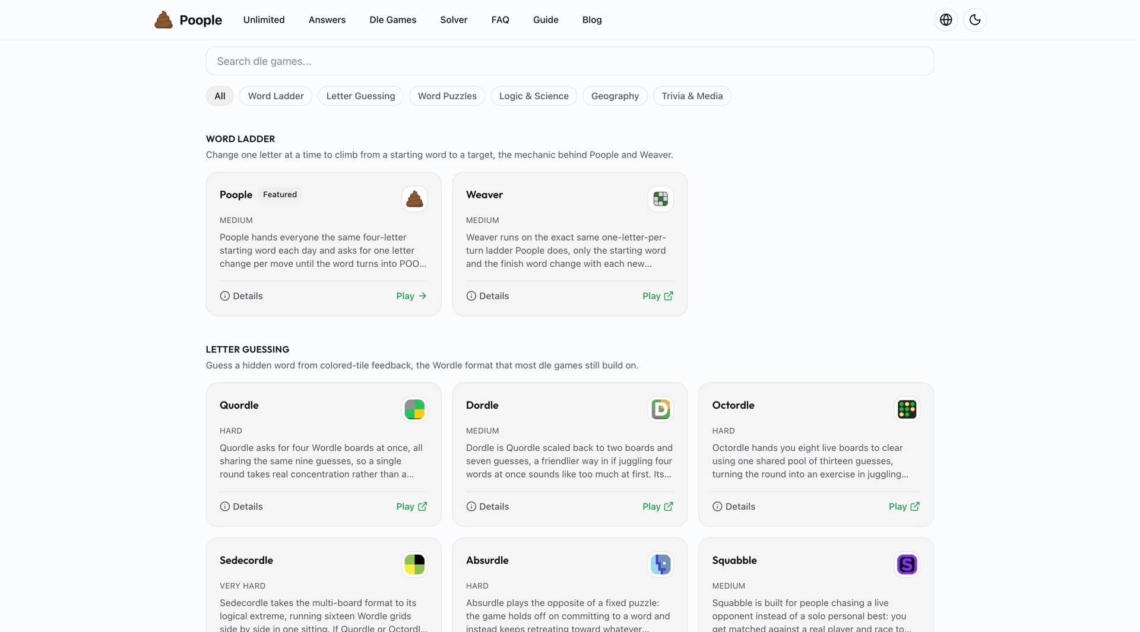Play Dordle via external link
Viewport: 1140px width, 632px height.
(x=658, y=507)
